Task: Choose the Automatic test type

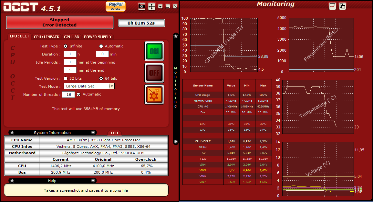Action: point(101,46)
